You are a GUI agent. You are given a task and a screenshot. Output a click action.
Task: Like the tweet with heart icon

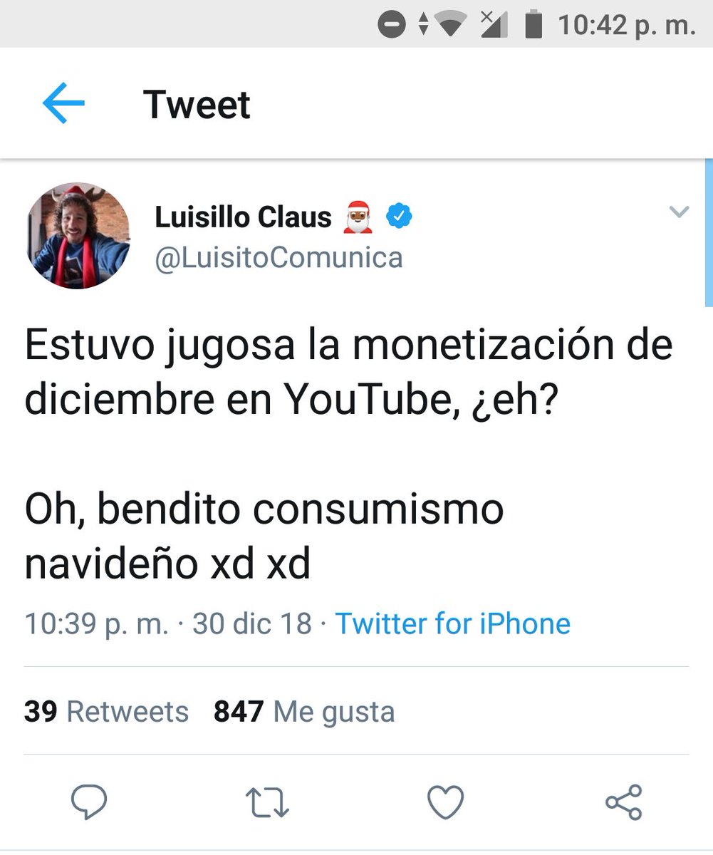pyautogui.click(x=446, y=803)
